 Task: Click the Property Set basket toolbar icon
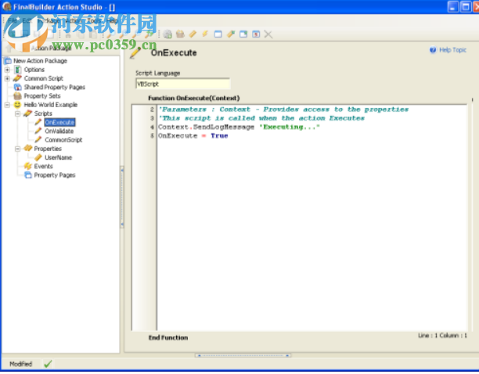(x=180, y=34)
